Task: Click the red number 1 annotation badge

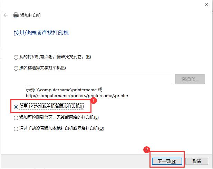Action: (x=94, y=101)
